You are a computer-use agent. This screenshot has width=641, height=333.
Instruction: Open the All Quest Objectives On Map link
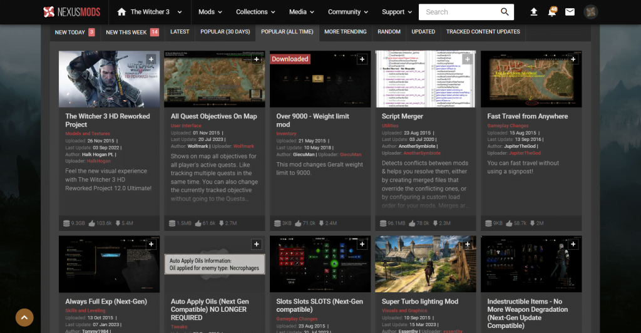click(x=213, y=116)
